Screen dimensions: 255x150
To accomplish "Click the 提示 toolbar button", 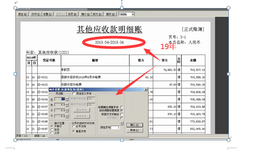I will pos(110,14).
